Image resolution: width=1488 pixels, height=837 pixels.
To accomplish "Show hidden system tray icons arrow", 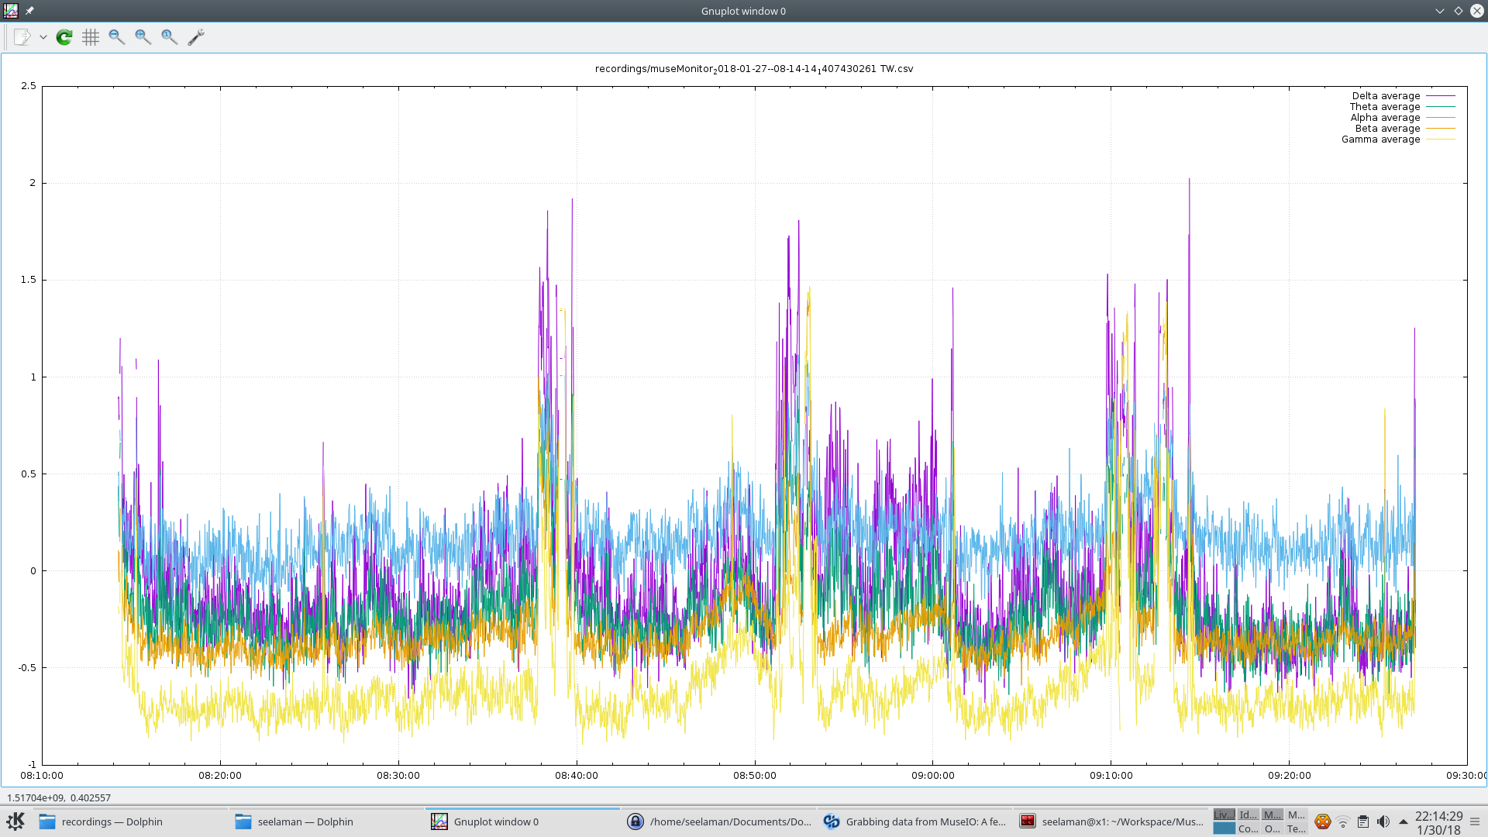I will (1403, 821).
